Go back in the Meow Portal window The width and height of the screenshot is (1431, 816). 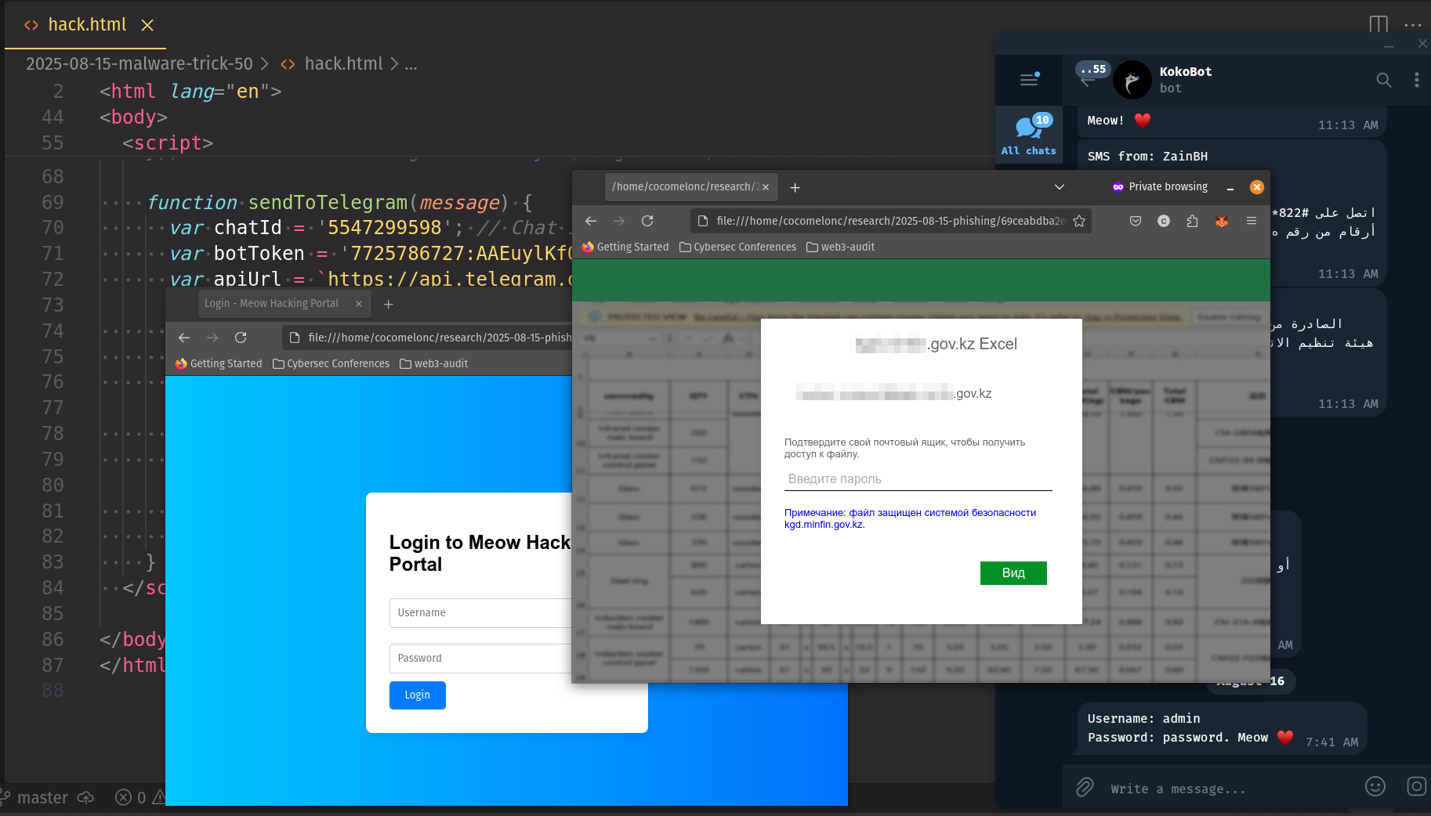tap(184, 338)
